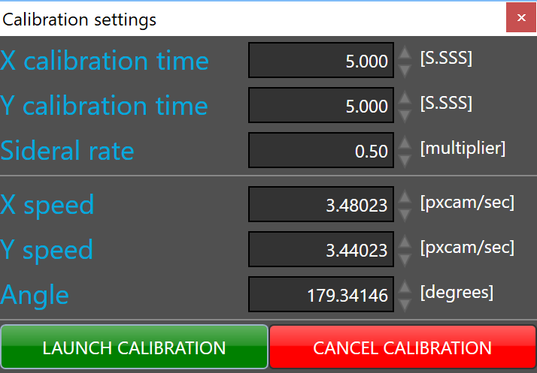Select the Y speed value field

tap(321, 250)
